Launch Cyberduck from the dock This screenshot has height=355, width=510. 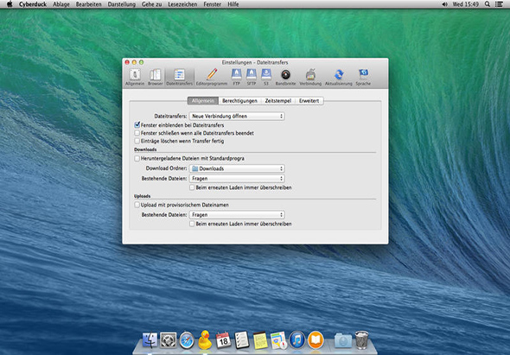point(205,339)
